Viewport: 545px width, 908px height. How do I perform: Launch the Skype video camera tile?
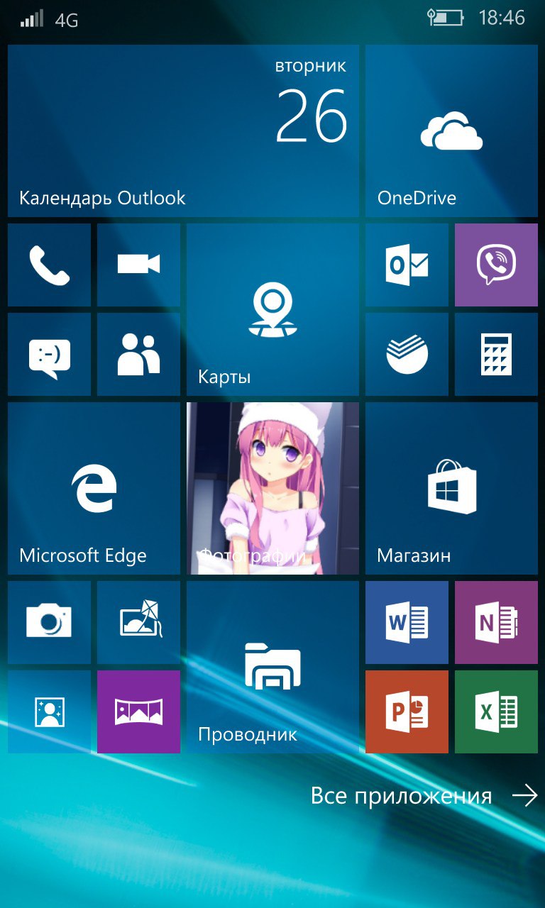[x=138, y=265]
